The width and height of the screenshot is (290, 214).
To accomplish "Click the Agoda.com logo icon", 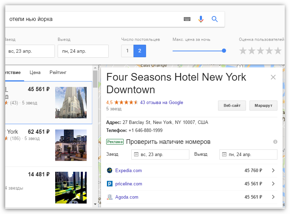I will 109,197.
